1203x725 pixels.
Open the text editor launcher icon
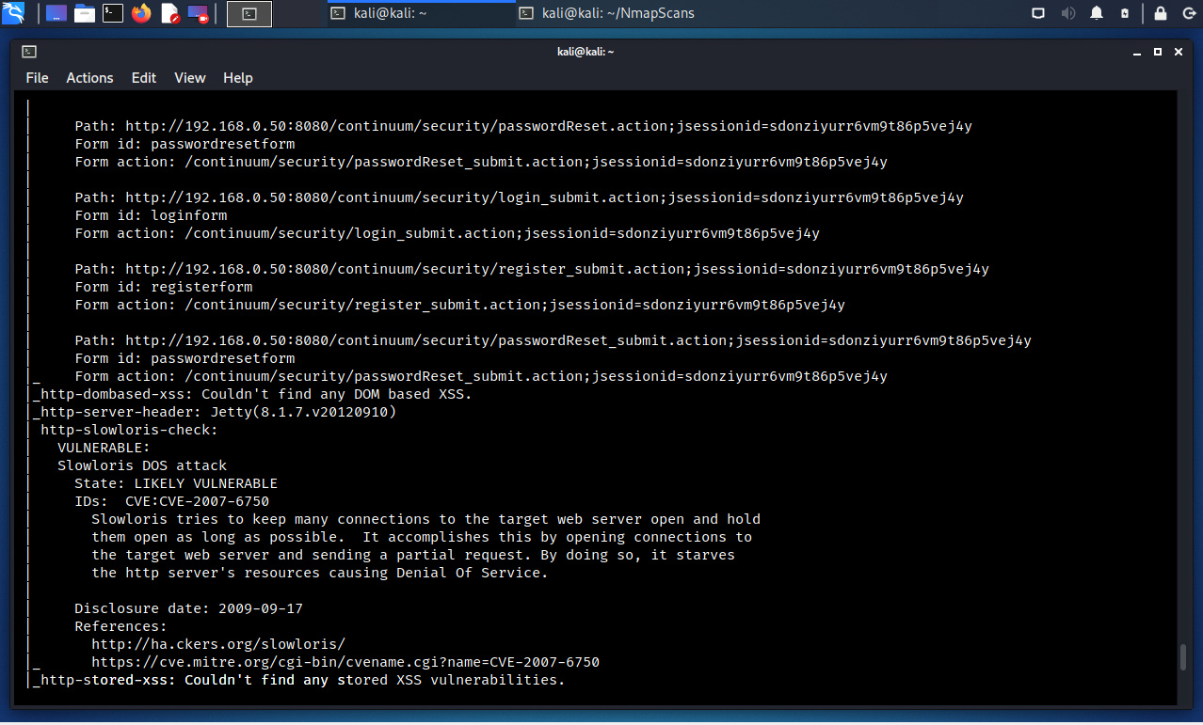tap(169, 13)
